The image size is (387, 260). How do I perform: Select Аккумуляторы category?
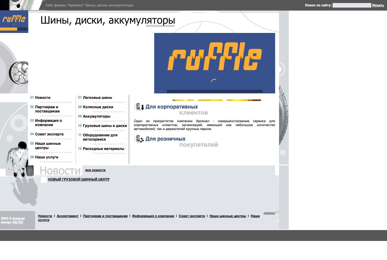point(96,116)
